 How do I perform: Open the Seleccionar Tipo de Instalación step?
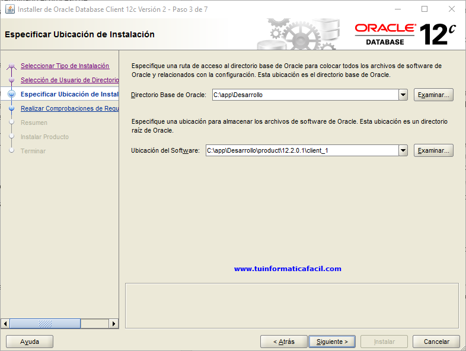click(x=65, y=66)
